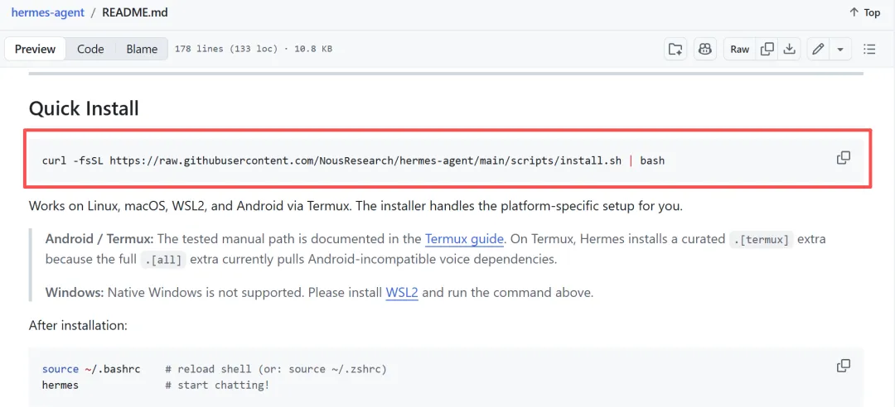
Task: Follow the WSL2 link
Action: tap(402, 293)
